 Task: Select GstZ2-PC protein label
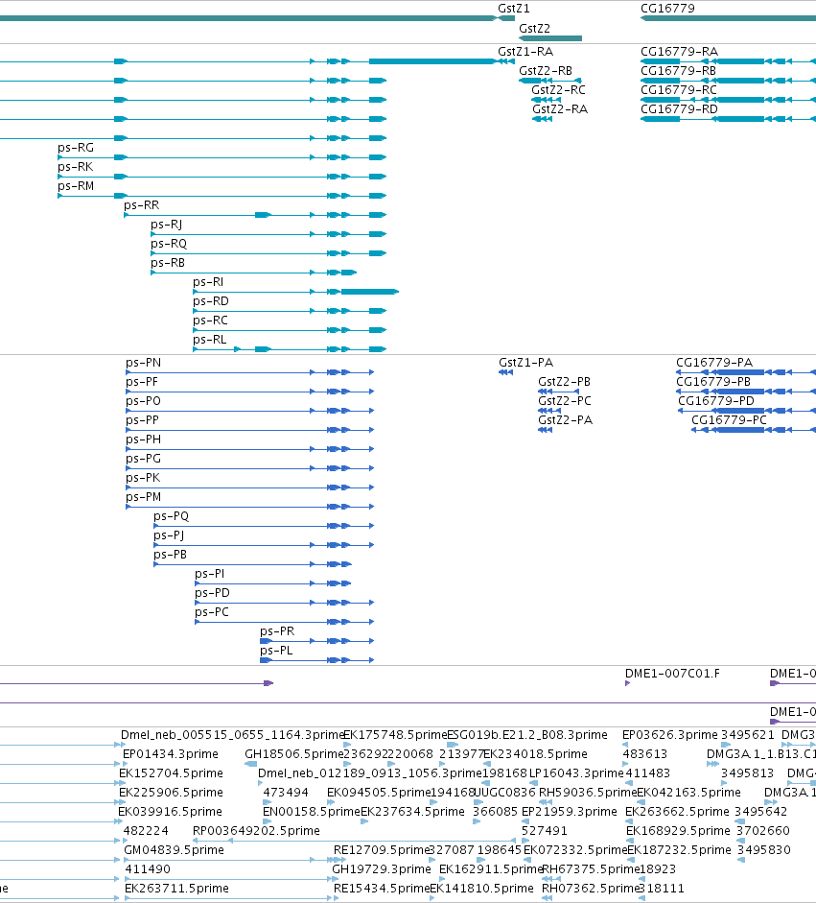pyautogui.click(x=565, y=401)
